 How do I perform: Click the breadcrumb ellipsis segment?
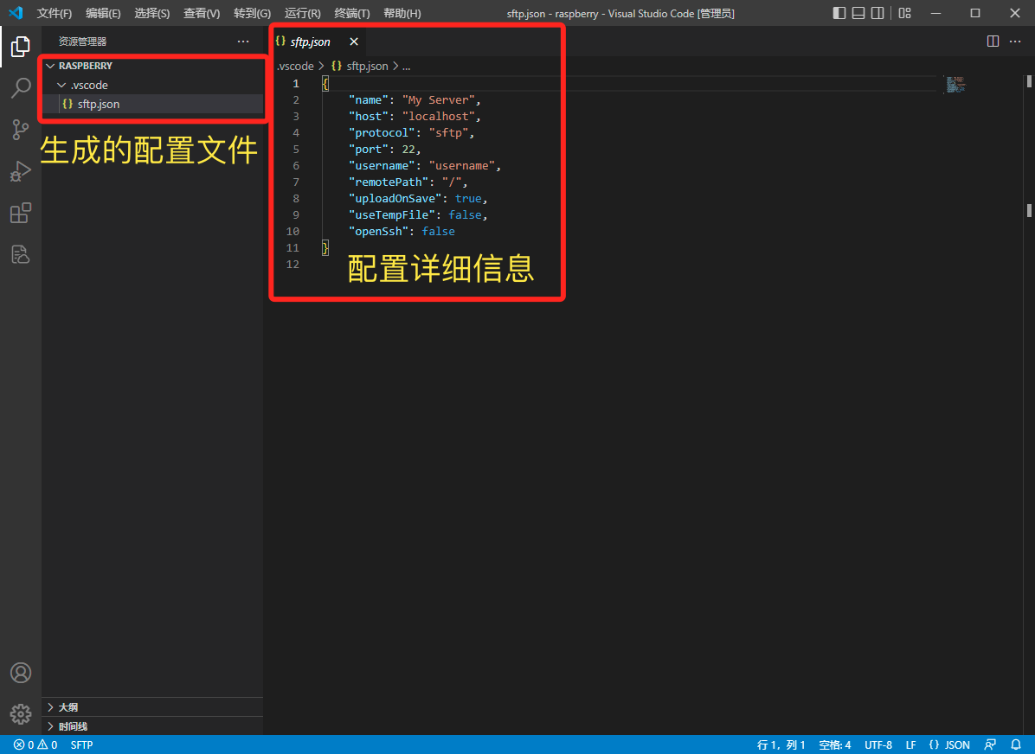407,66
